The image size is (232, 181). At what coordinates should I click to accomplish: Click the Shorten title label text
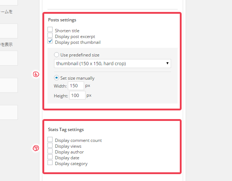67,30
